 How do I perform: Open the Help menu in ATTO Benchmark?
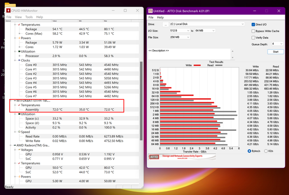(160, 18)
